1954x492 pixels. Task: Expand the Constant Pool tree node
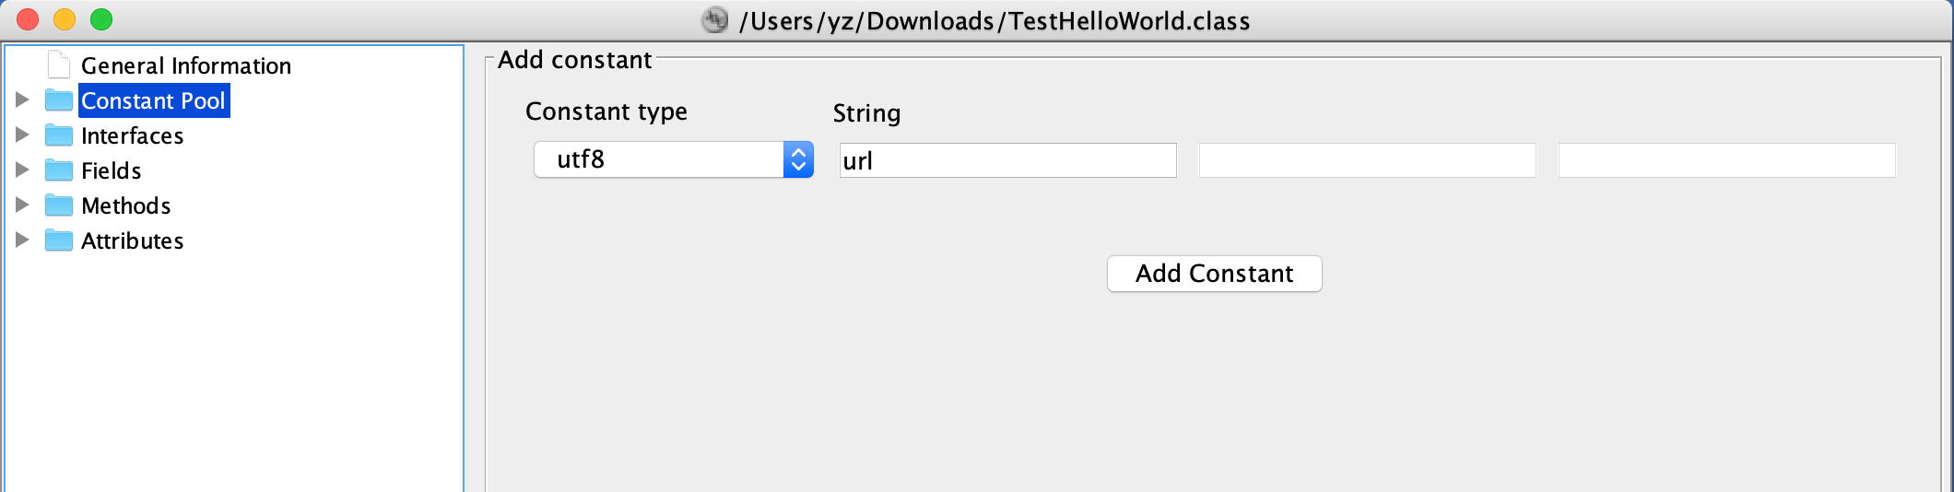click(22, 100)
